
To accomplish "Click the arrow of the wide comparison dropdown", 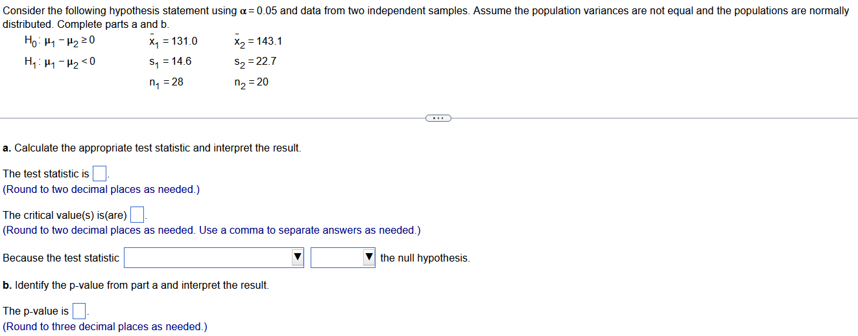I will pyautogui.click(x=297, y=258).
